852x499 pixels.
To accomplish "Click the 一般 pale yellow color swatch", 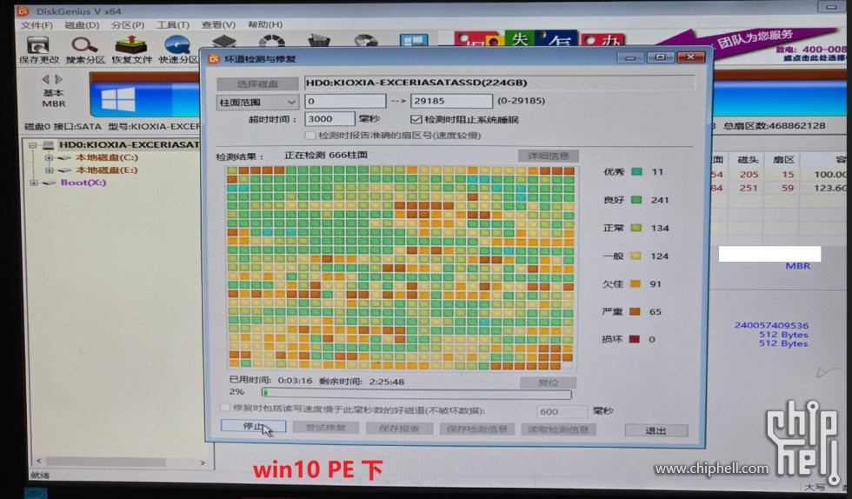I will (x=636, y=256).
